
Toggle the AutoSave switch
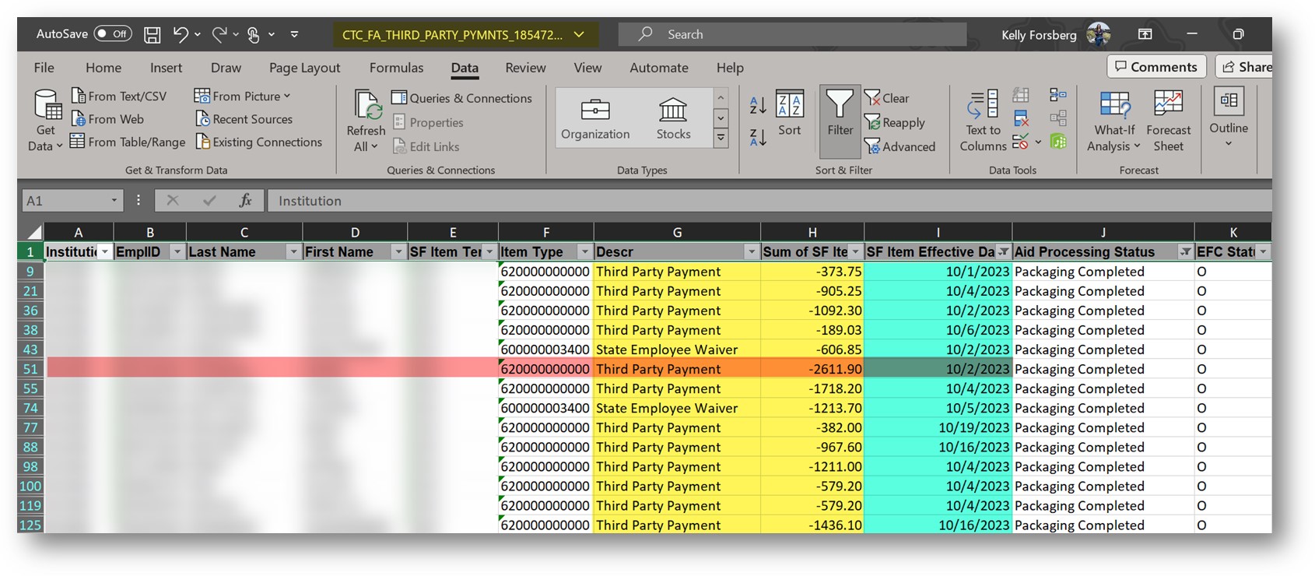point(112,34)
